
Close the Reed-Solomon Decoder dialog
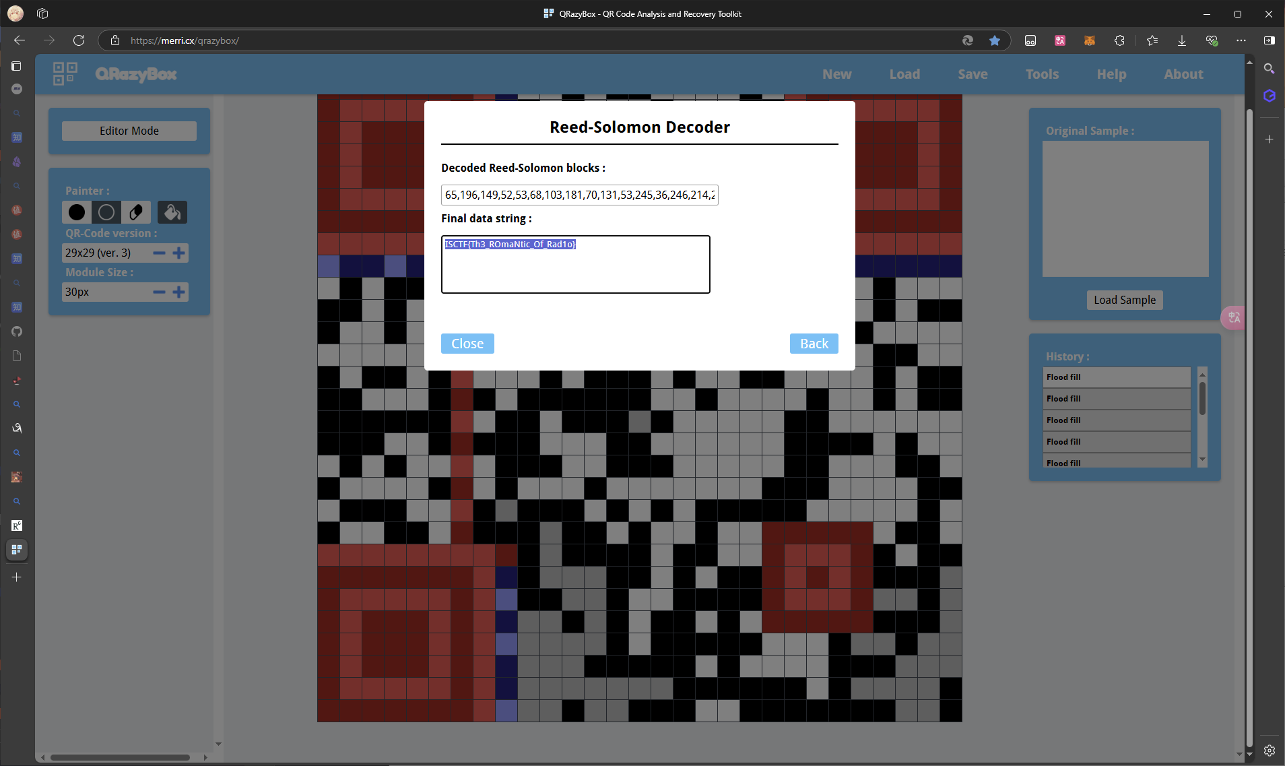(x=467, y=344)
